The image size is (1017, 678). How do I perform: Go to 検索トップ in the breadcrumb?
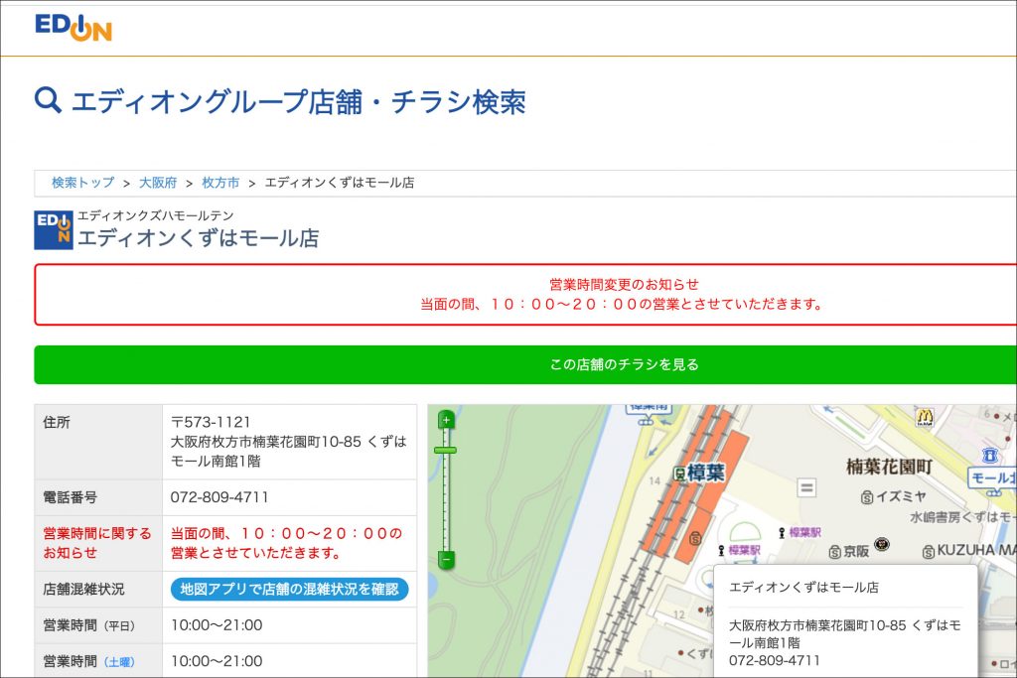[82, 183]
